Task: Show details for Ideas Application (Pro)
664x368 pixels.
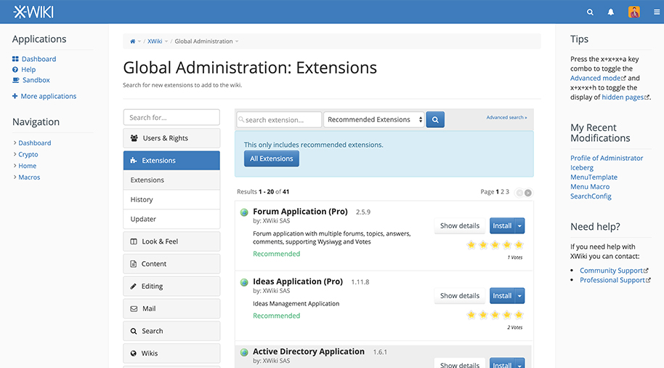Action: tap(459, 296)
